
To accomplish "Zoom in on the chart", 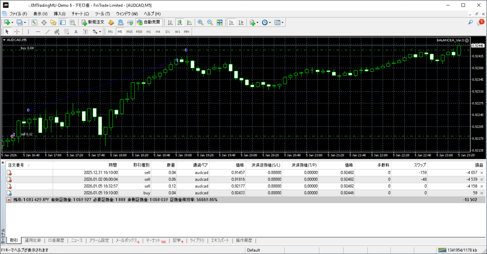I will (x=201, y=22).
